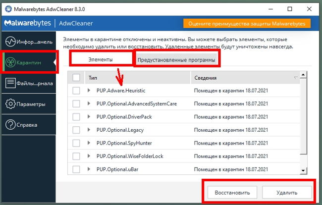Check the PUP.Optional.DriverPack checkbox

[76, 117]
